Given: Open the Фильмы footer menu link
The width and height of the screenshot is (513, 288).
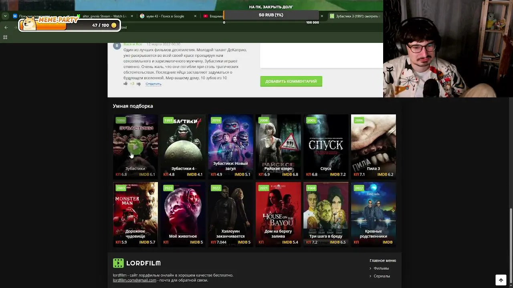Looking at the screenshot, I should (381, 268).
